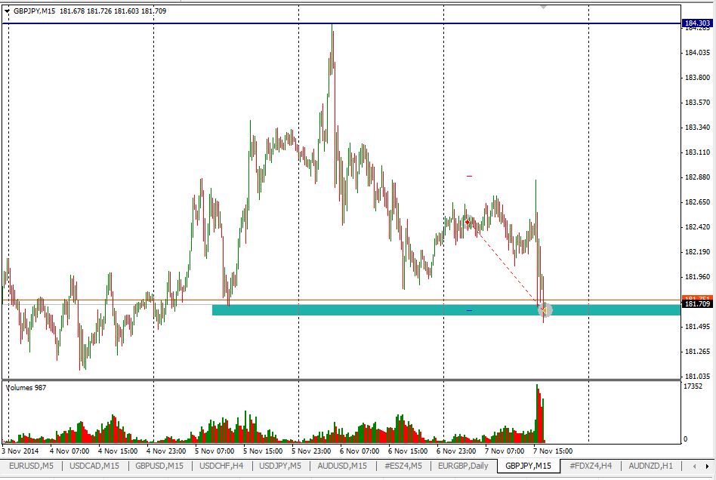716x480 pixels.
Task: Open the USDCHF,H4 chart tab
Action: click(221, 466)
